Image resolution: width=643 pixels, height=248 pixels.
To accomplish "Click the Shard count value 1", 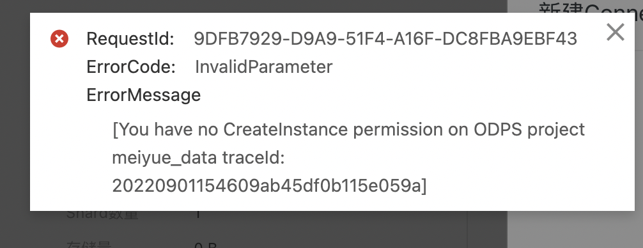I will click(198, 215).
